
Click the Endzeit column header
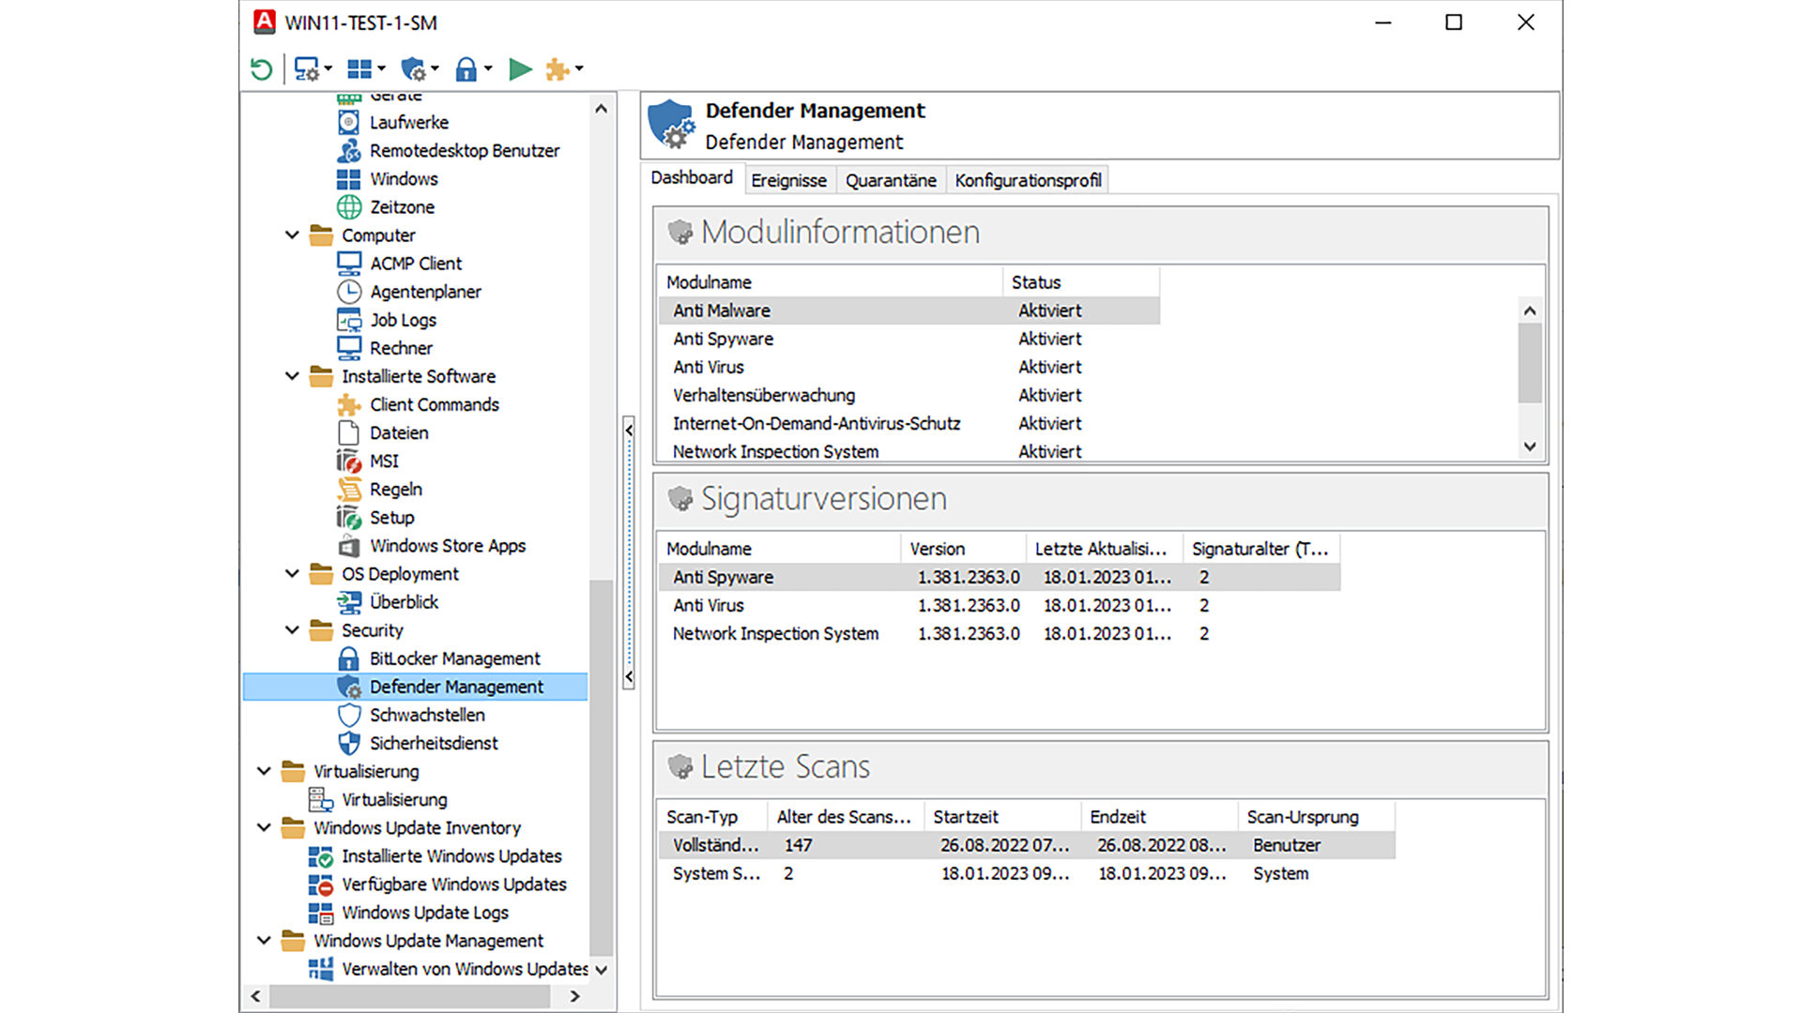pyautogui.click(x=1160, y=817)
